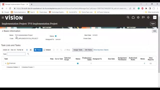Bookmark this page with star icon

click(x=134, y=8)
